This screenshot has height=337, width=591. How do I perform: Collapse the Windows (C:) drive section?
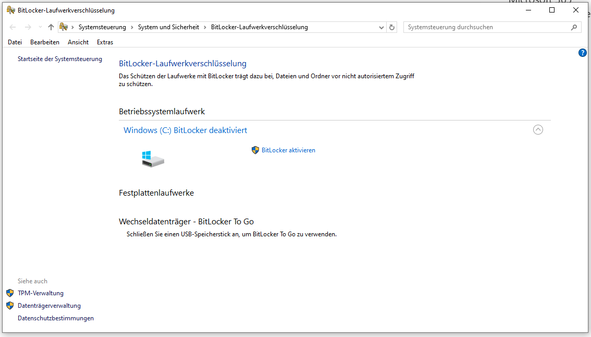coord(538,130)
